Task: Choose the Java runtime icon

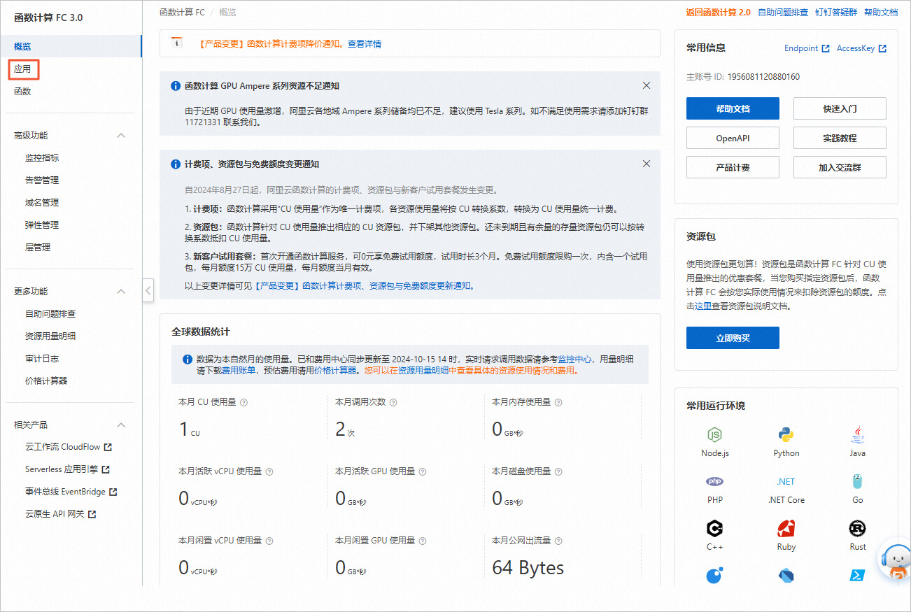Action: click(857, 434)
